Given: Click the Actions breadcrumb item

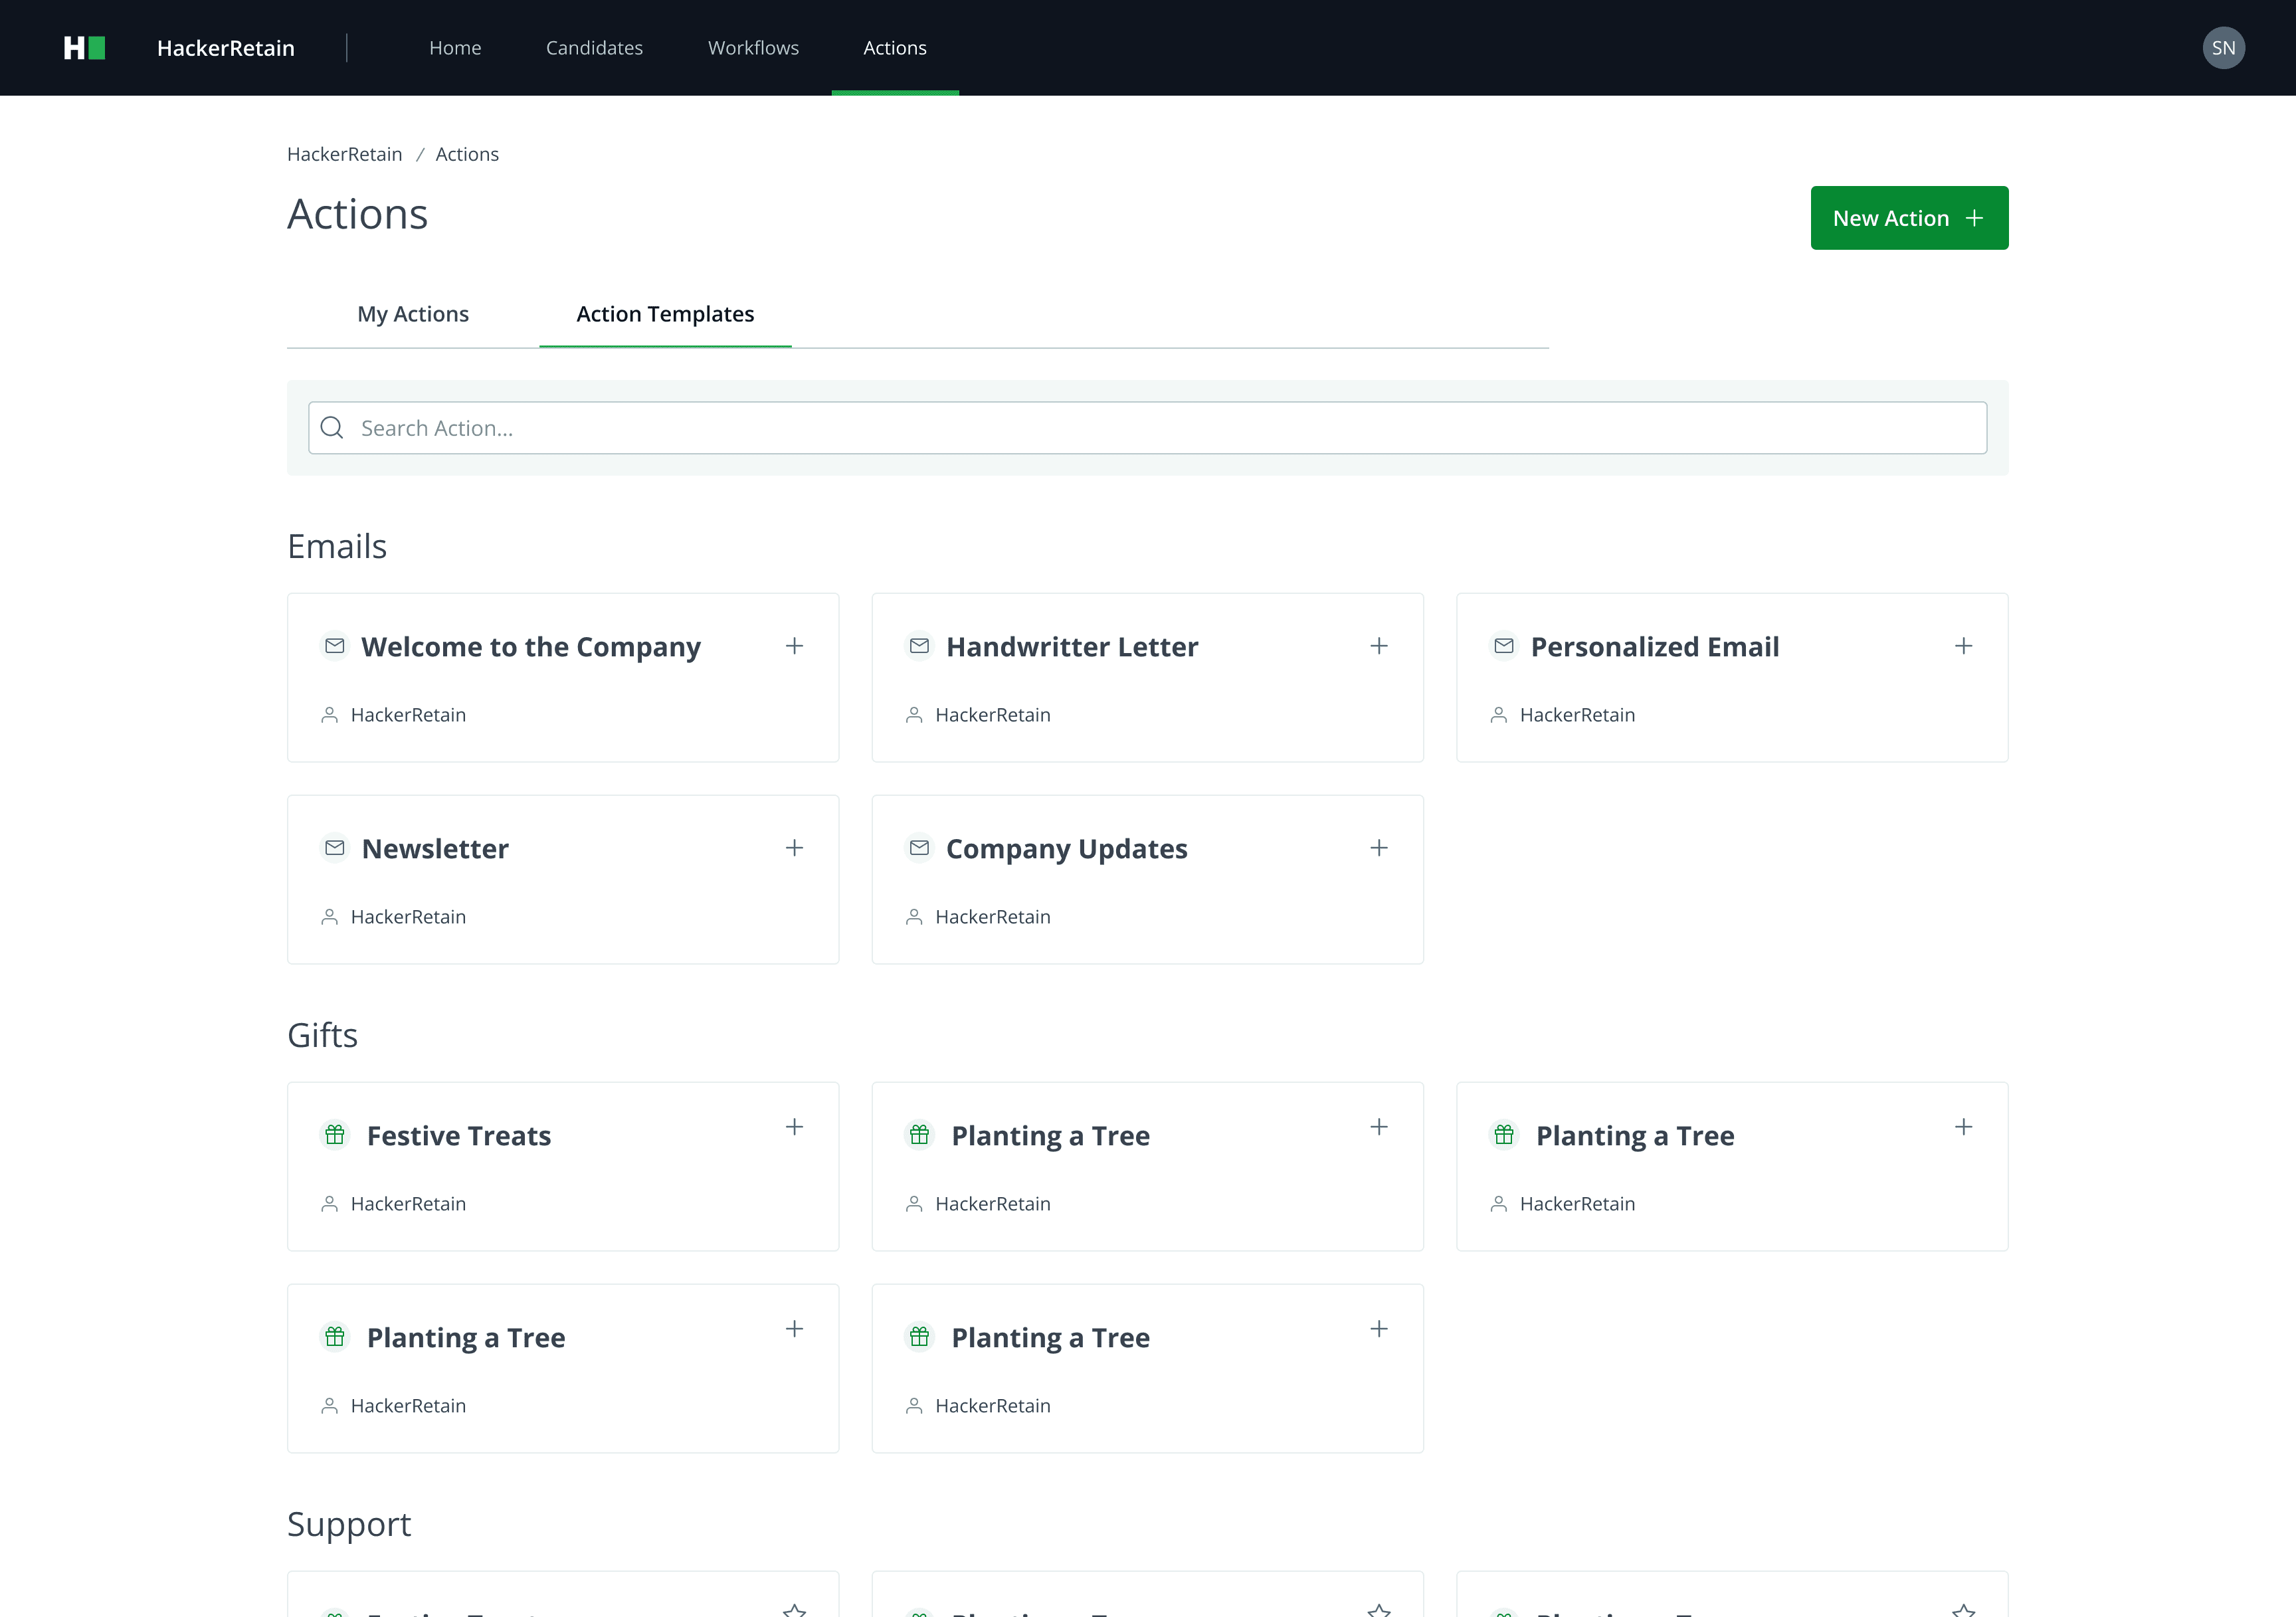Looking at the screenshot, I should 467,154.
